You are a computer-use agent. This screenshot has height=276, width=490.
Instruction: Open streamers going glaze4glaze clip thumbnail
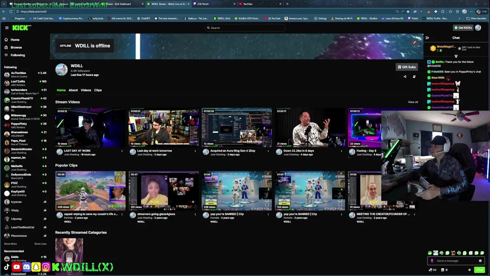[163, 191]
